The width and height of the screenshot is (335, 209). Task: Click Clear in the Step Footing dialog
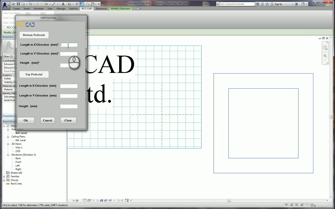[68, 120]
